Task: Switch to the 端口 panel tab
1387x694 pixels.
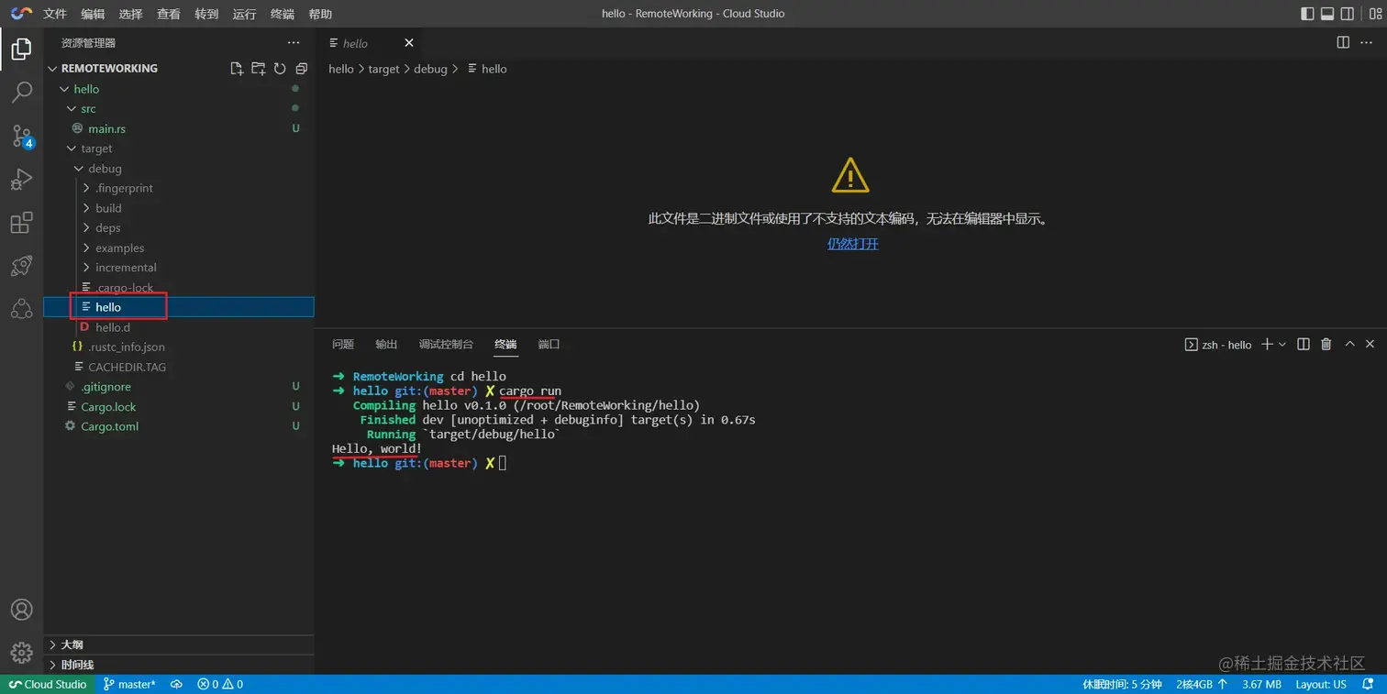Action: pos(549,345)
